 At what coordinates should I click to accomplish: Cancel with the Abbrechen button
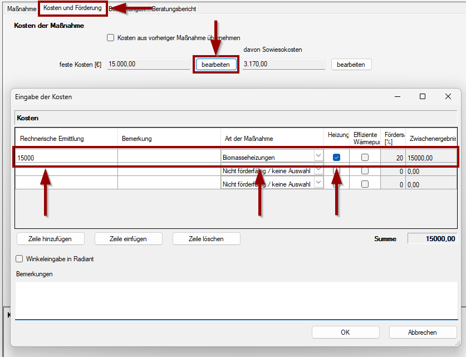coord(422,332)
